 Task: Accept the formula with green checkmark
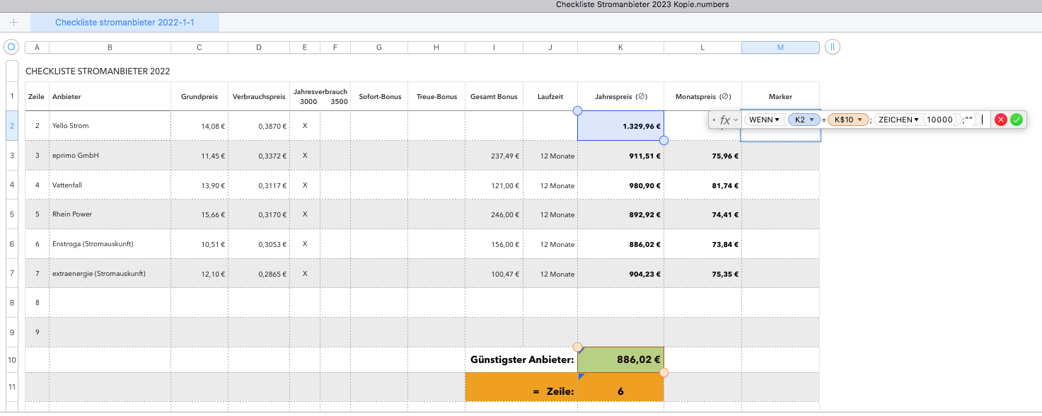(x=1017, y=120)
